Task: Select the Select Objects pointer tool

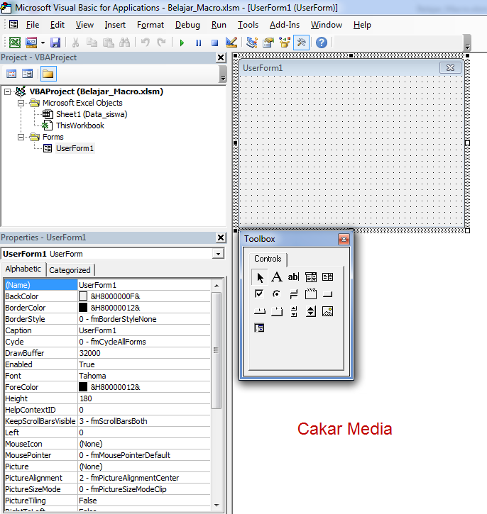Action: (x=260, y=277)
